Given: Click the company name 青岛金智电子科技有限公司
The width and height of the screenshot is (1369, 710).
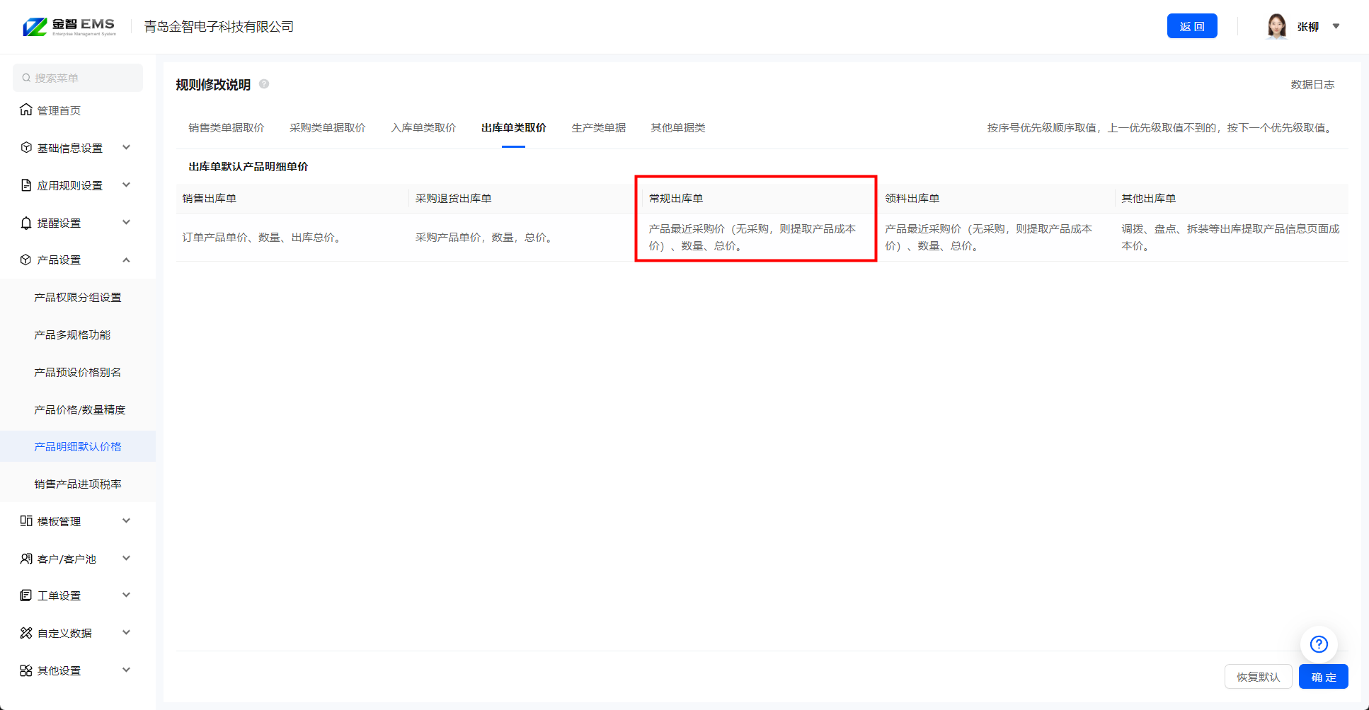Looking at the screenshot, I should click(x=219, y=27).
